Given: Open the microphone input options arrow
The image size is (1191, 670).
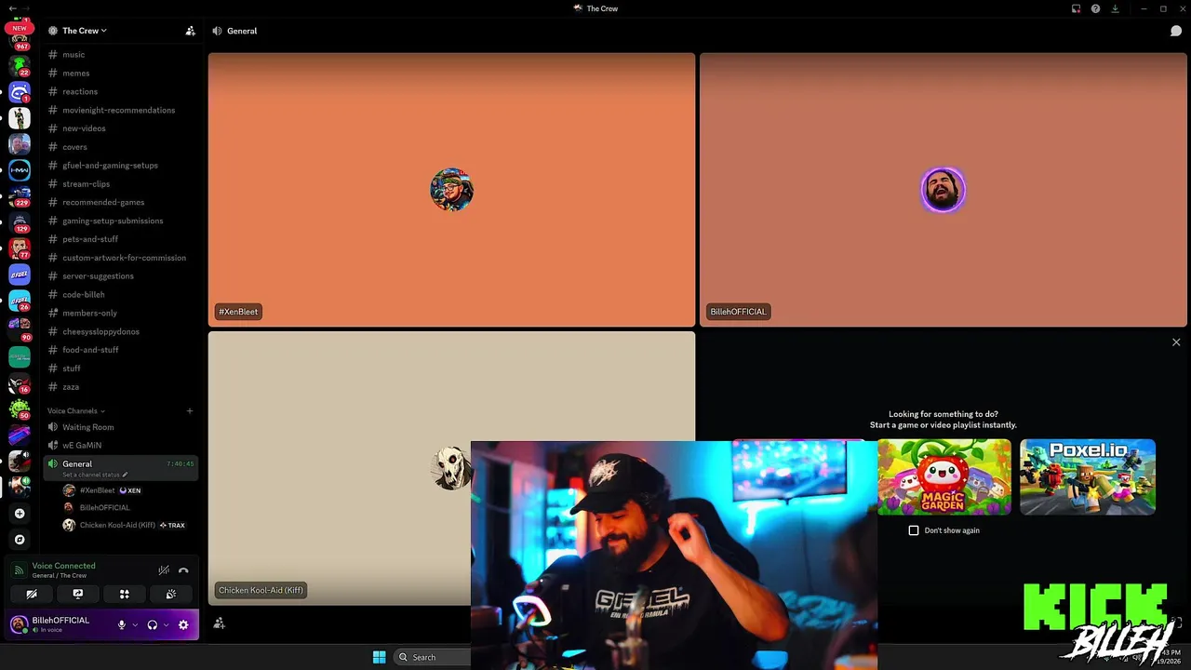Looking at the screenshot, I should coord(135,625).
